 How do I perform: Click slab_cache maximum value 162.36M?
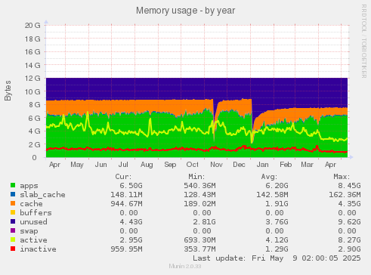coord(345,195)
